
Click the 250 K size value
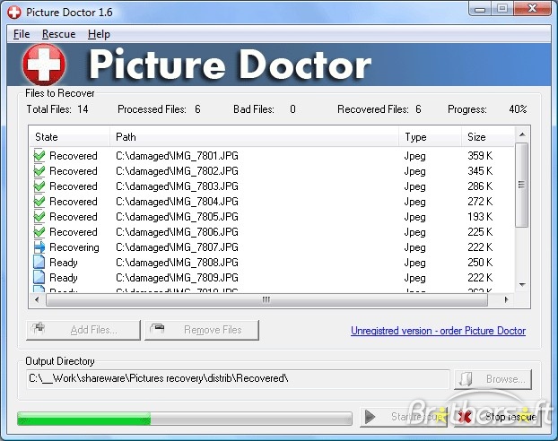coord(480,263)
